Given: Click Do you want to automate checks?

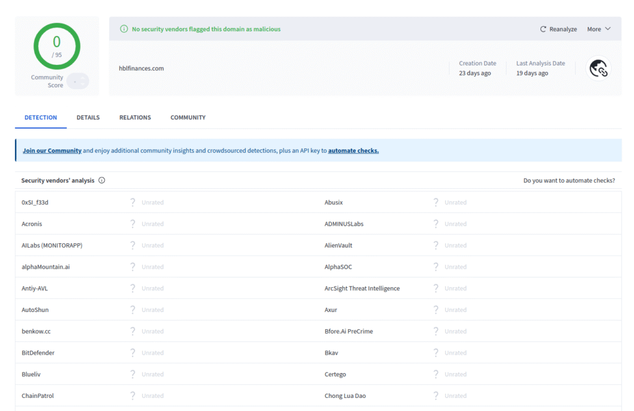Looking at the screenshot, I should click(569, 180).
